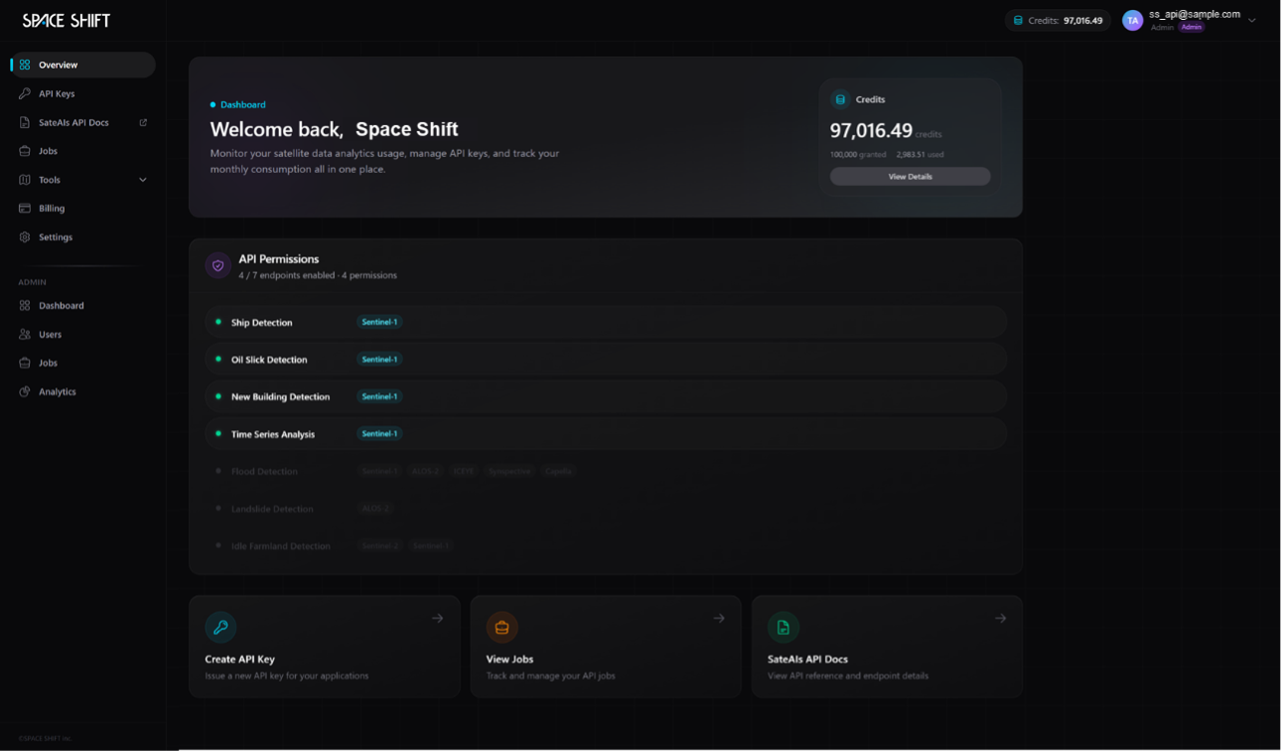Click the arrow on the View Jobs card
This screenshot has width=1285, height=753.
pyautogui.click(x=718, y=618)
